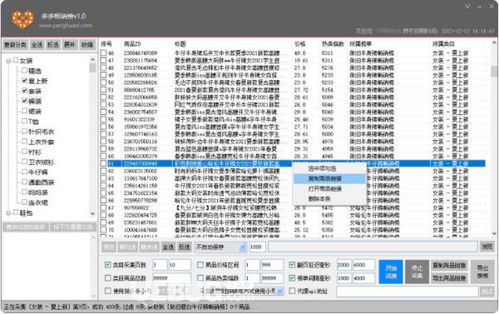499x314 pixels.
Task: Tick the 针织毛衣 category checkbox
Action: 24,131
